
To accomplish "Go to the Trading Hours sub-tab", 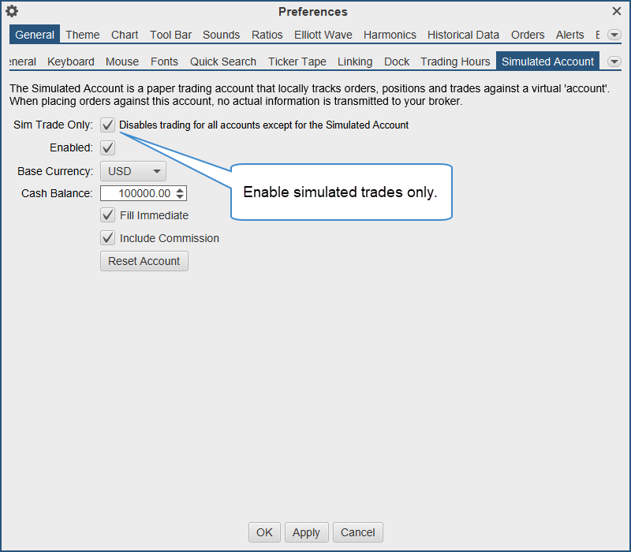I will [455, 62].
